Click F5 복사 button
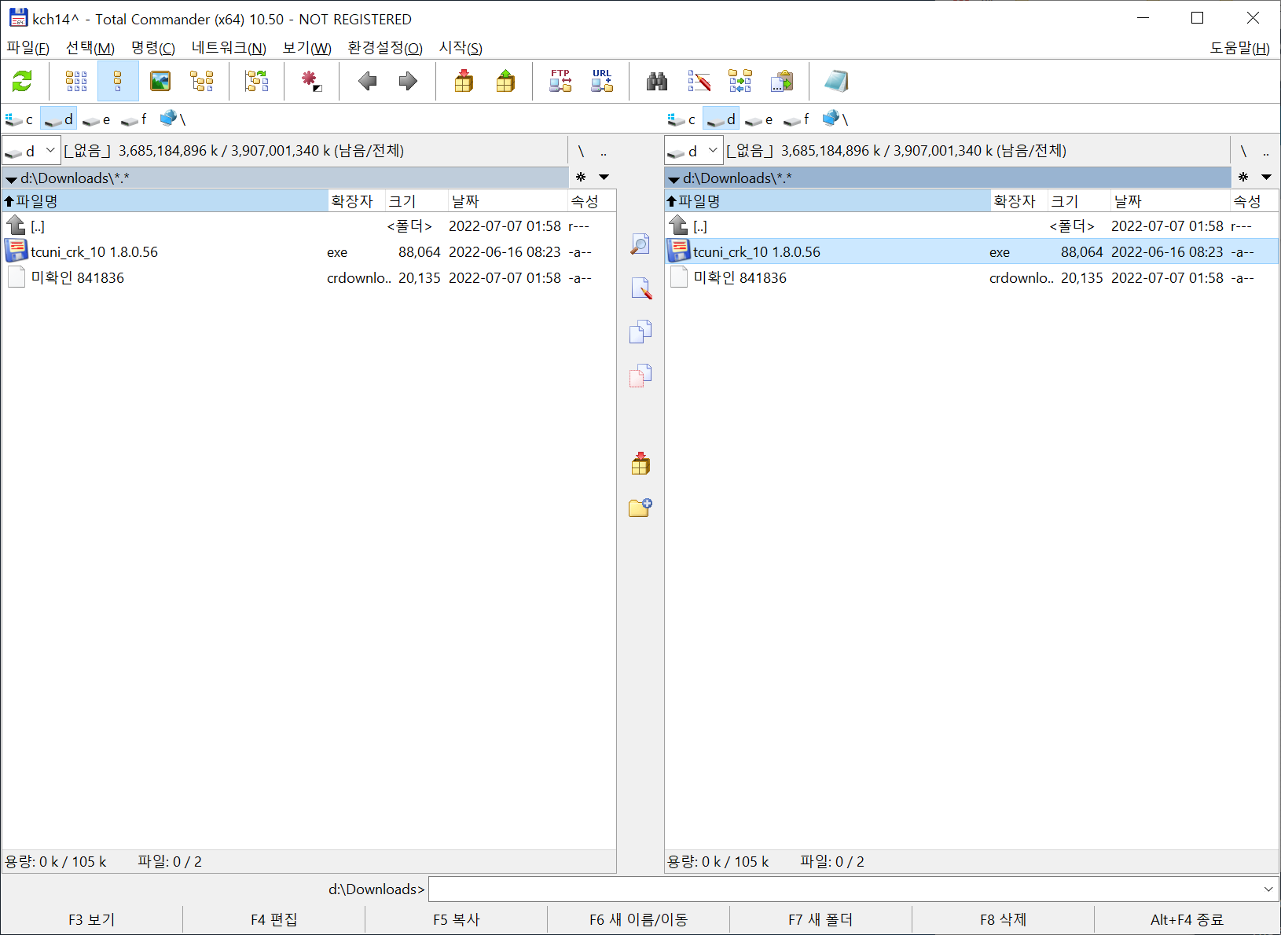Image resolution: width=1281 pixels, height=935 pixels. (x=457, y=919)
